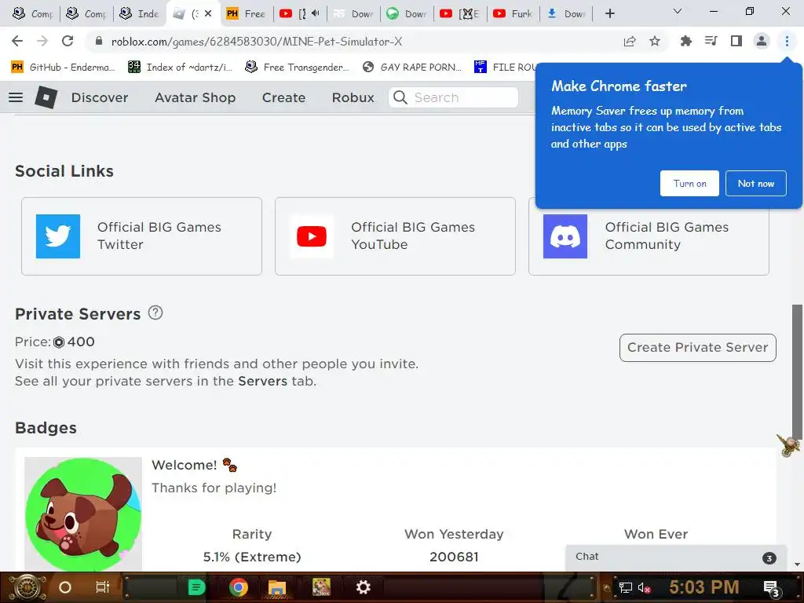Open the Cortana circle on the taskbar

[65, 587]
